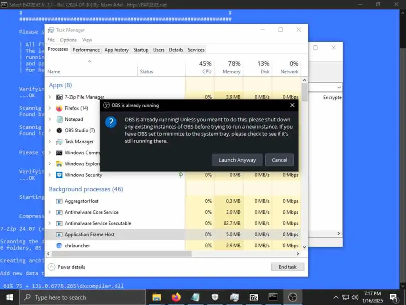Click Task Manager vertical scrollbar down arrow
Screen dimensions: 406x305
304,247
